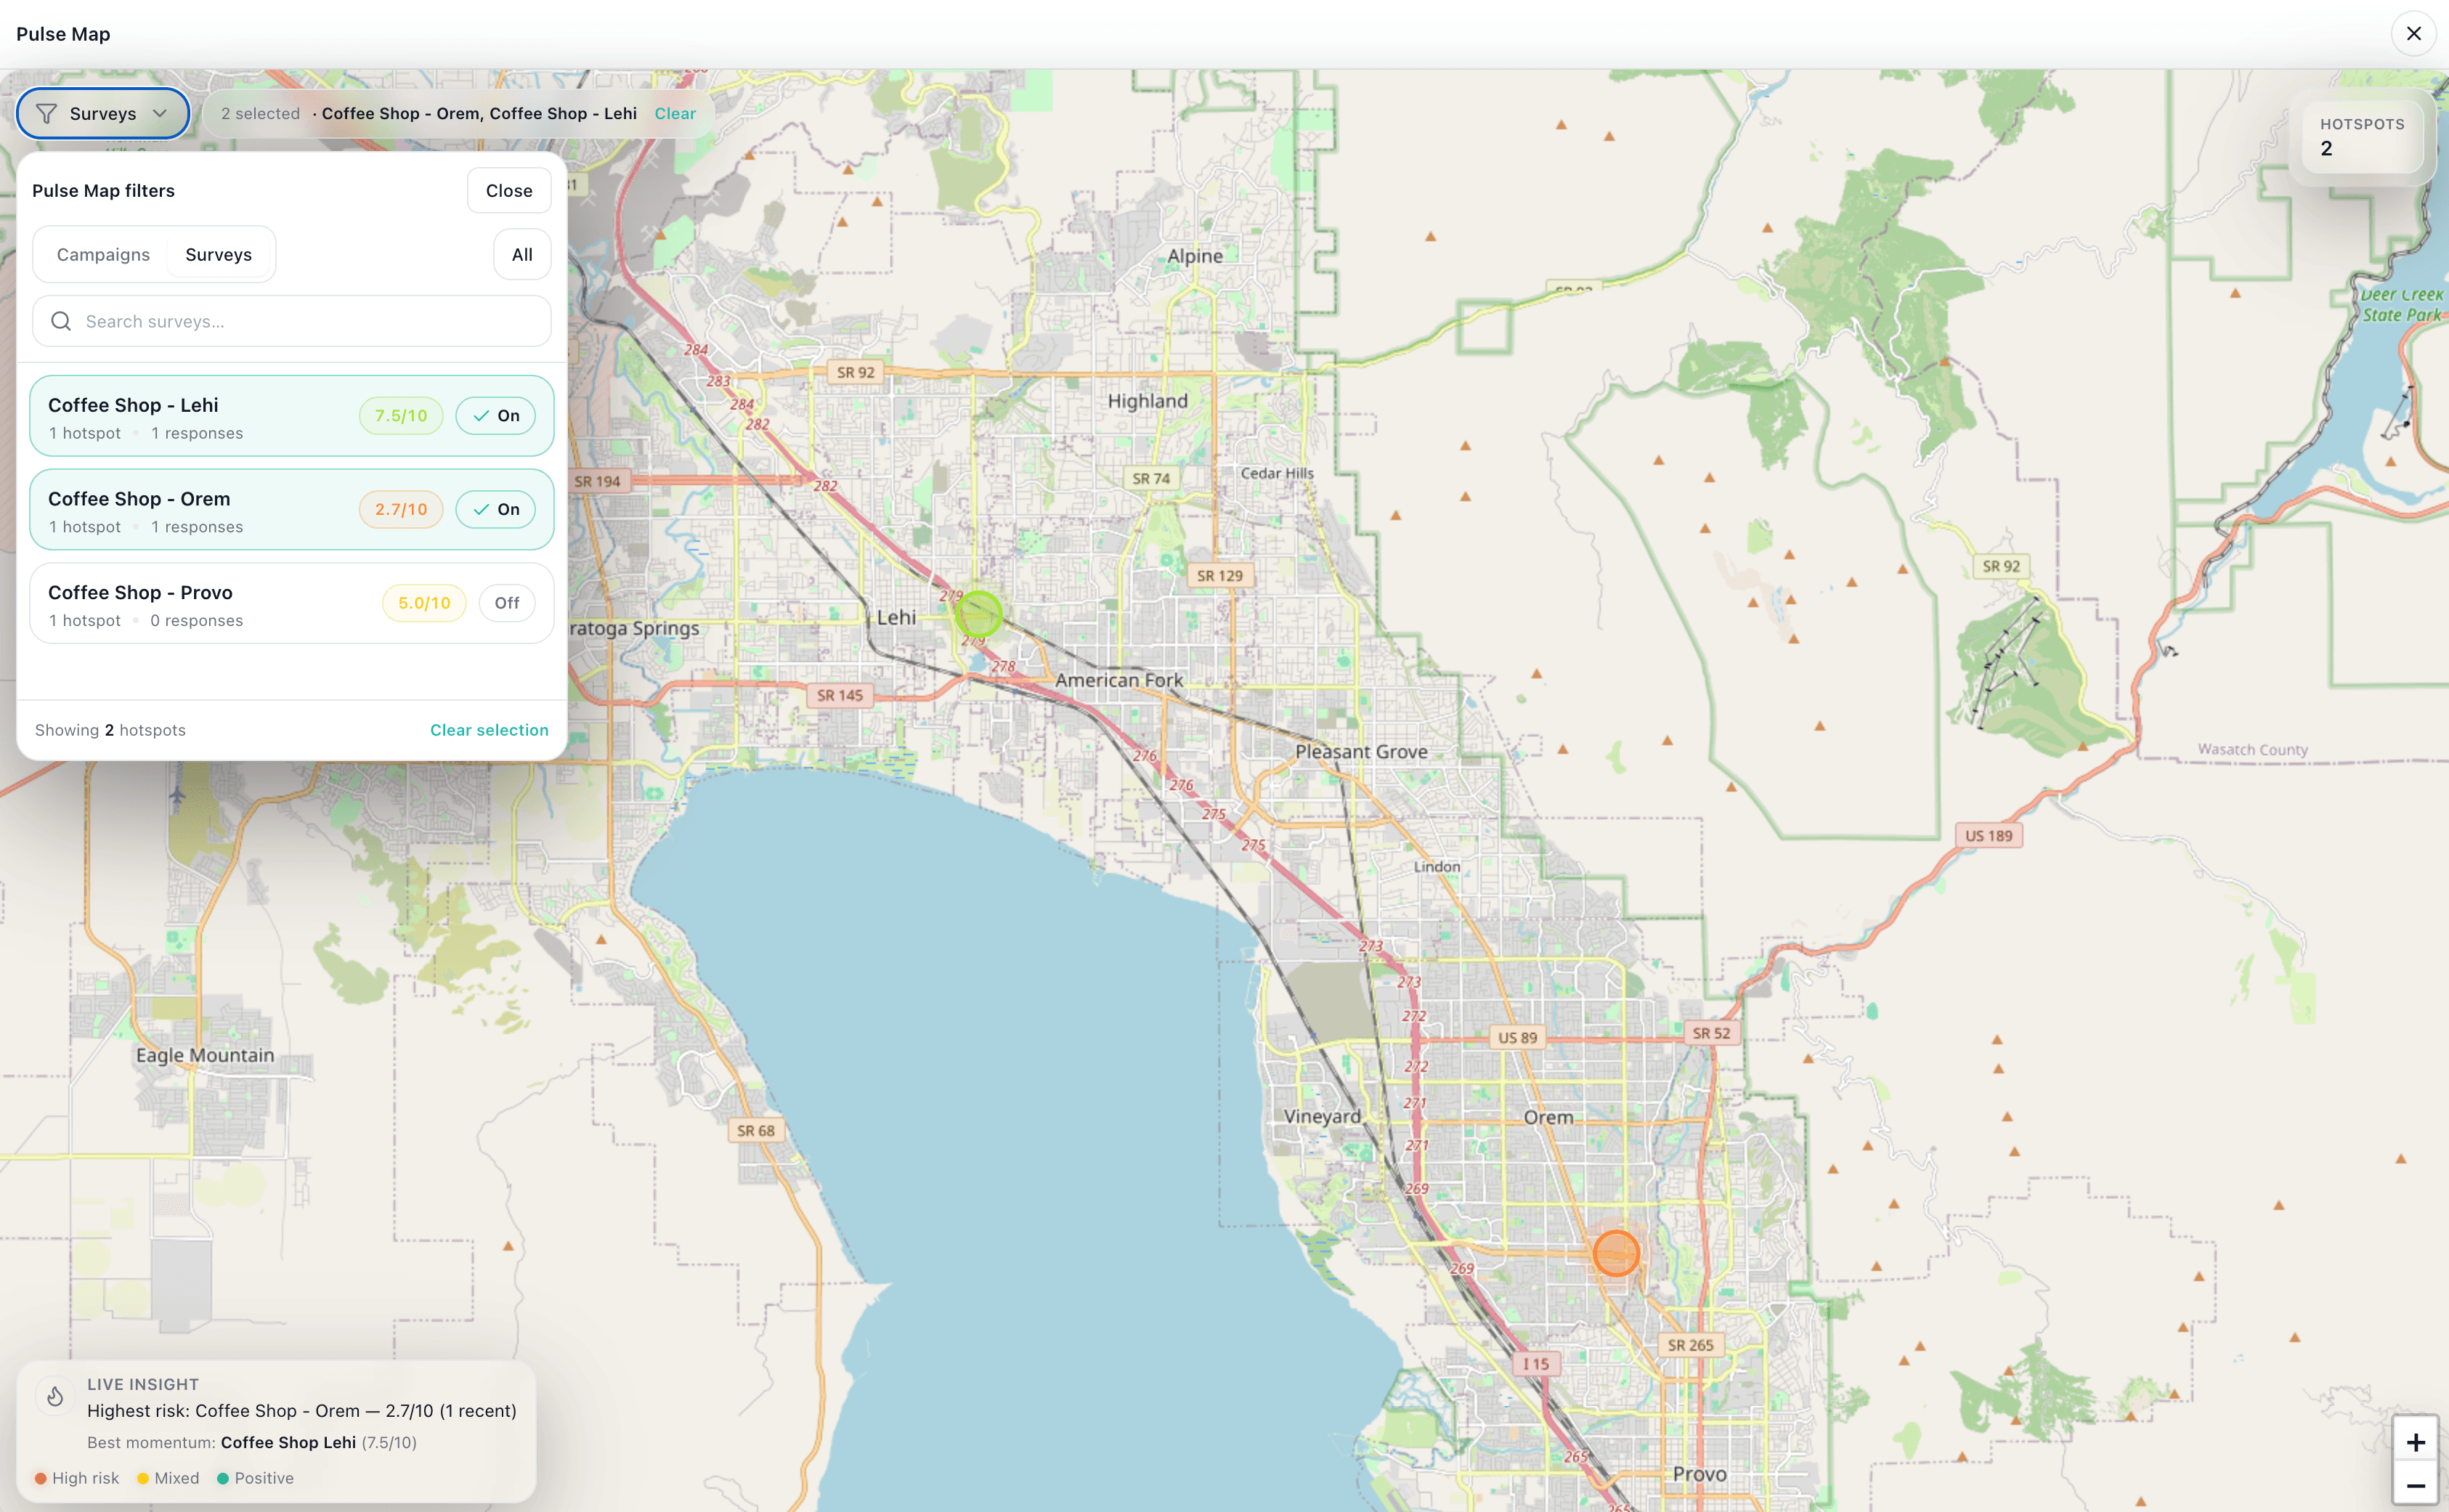This screenshot has height=1512, width=2449.
Task: Click the Search surveys input field
Action: (290, 321)
